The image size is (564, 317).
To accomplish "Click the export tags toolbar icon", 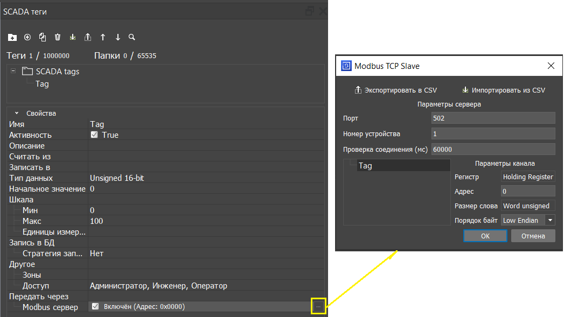I will coord(88,38).
